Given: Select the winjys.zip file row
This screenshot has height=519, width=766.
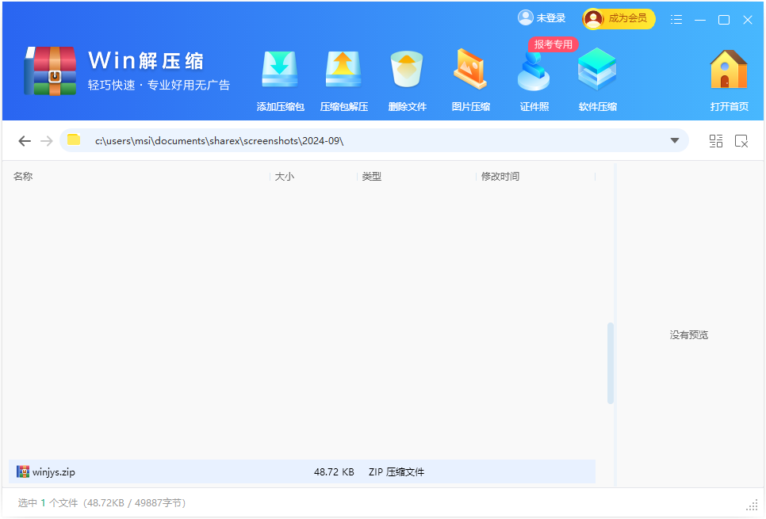Looking at the screenshot, I should pyautogui.click(x=302, y=471).
